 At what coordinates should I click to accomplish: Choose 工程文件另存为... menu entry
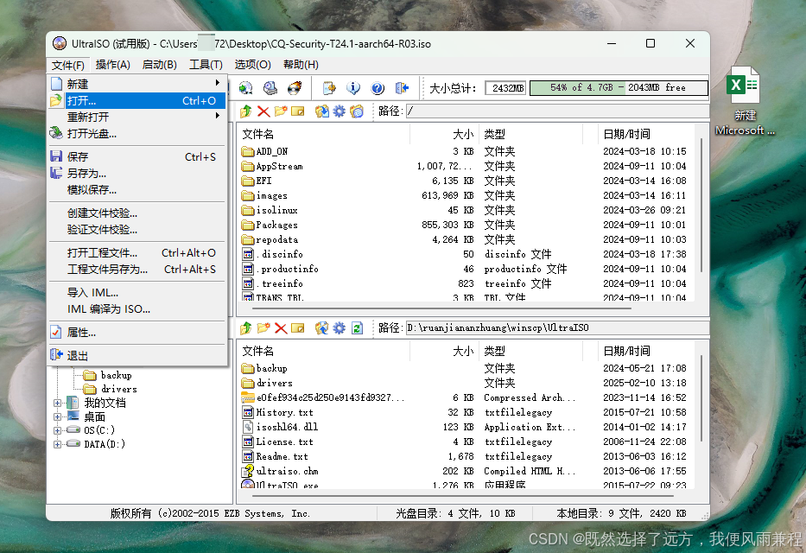137,270
